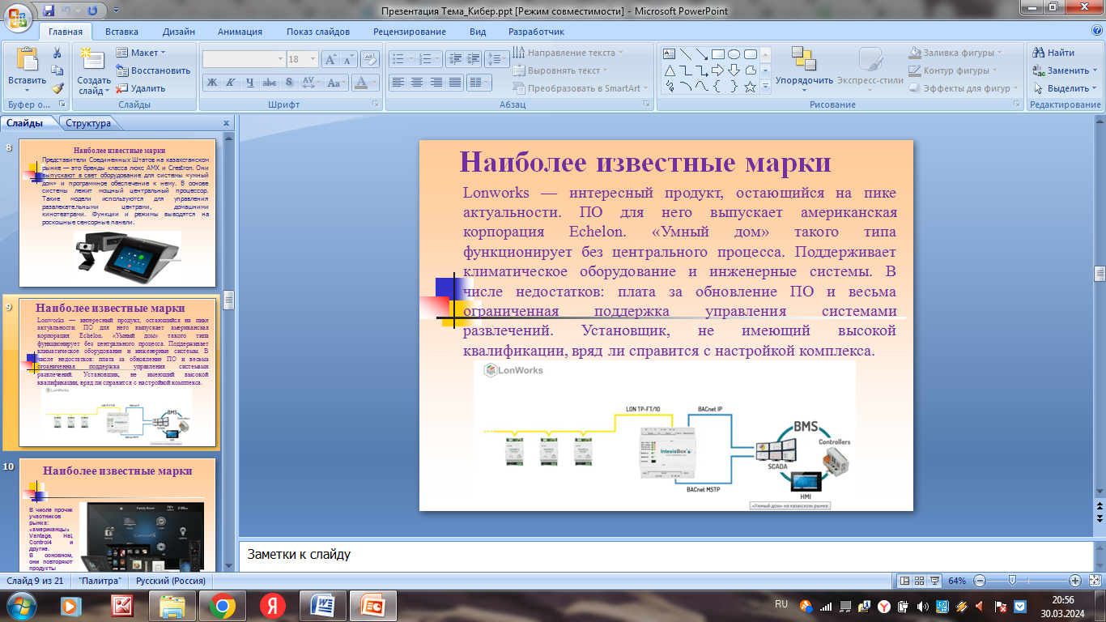Open the font name combo box

click(243, 59)
